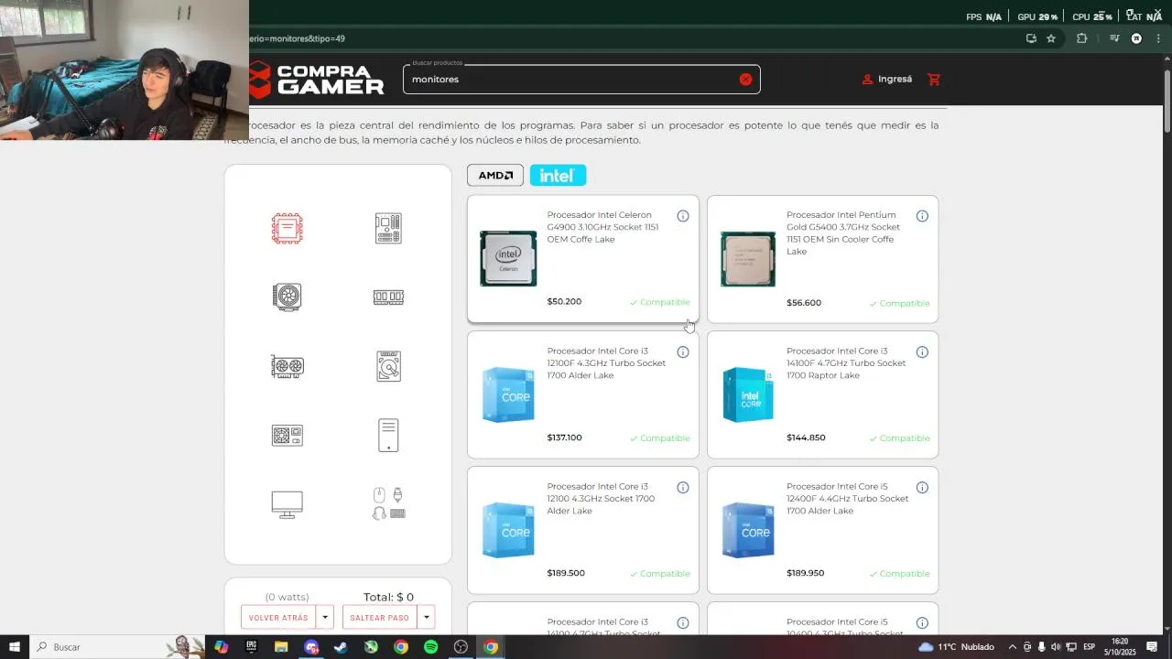Click the $56.600 price
Image resolution: width=1172 pixels, height=659 pixels.
pyautogui.click(x=804, y=303)
